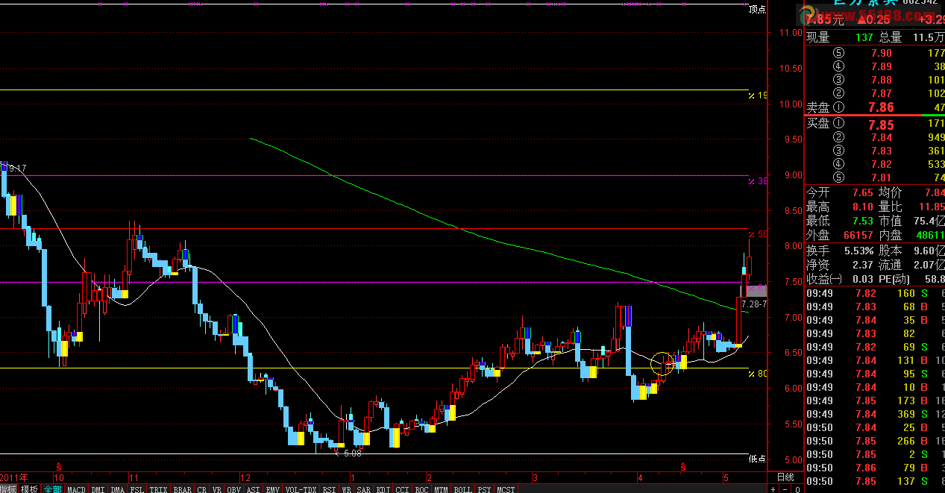Viewport: 945px width, 493px height.
Task: Click the red S marker near month 5
Action: tap(682, 465)
